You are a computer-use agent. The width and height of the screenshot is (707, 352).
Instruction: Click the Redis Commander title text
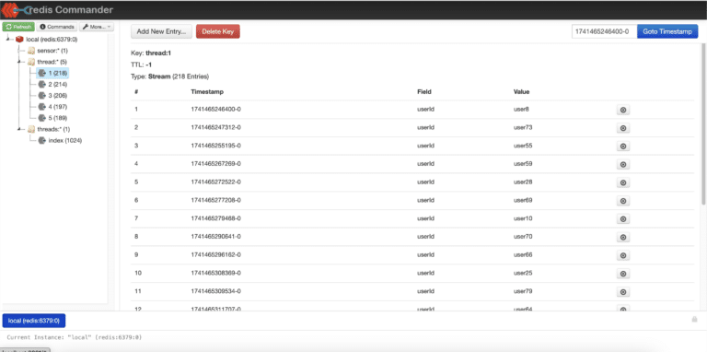(x=70, y=9)
